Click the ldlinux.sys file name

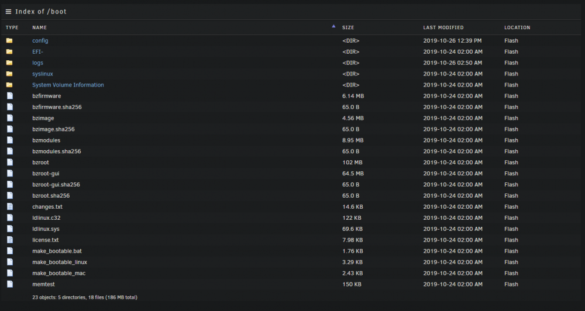[x=46, y=229]
